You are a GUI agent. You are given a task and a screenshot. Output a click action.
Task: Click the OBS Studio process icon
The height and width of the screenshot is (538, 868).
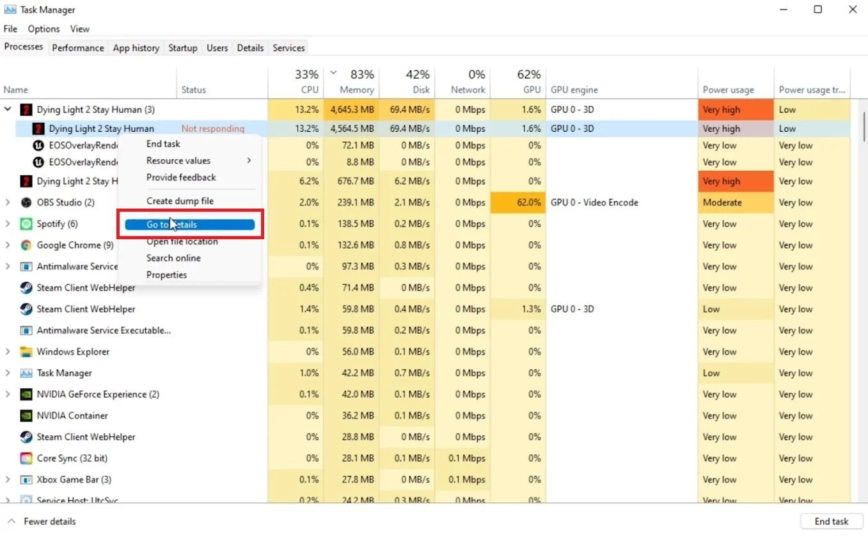(26, 202)
